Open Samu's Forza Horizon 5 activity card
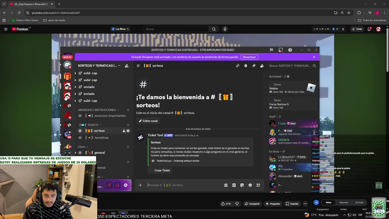Screen dimensions: 389x219 click(x=292, y=104)
